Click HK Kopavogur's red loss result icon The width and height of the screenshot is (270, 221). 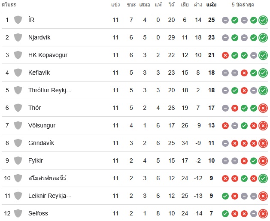tap(225, 55)
